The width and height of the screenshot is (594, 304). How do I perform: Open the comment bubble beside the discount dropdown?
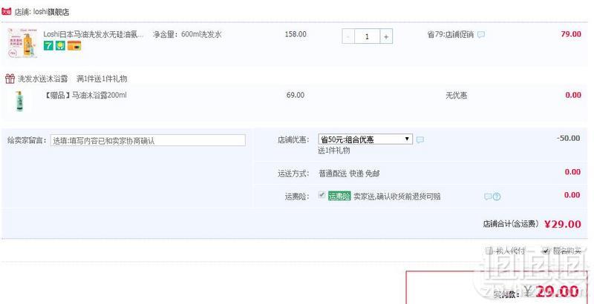420,140
